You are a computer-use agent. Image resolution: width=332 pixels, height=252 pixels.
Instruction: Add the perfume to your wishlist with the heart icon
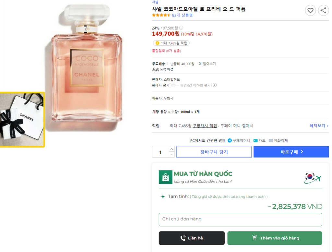(310, 10)
